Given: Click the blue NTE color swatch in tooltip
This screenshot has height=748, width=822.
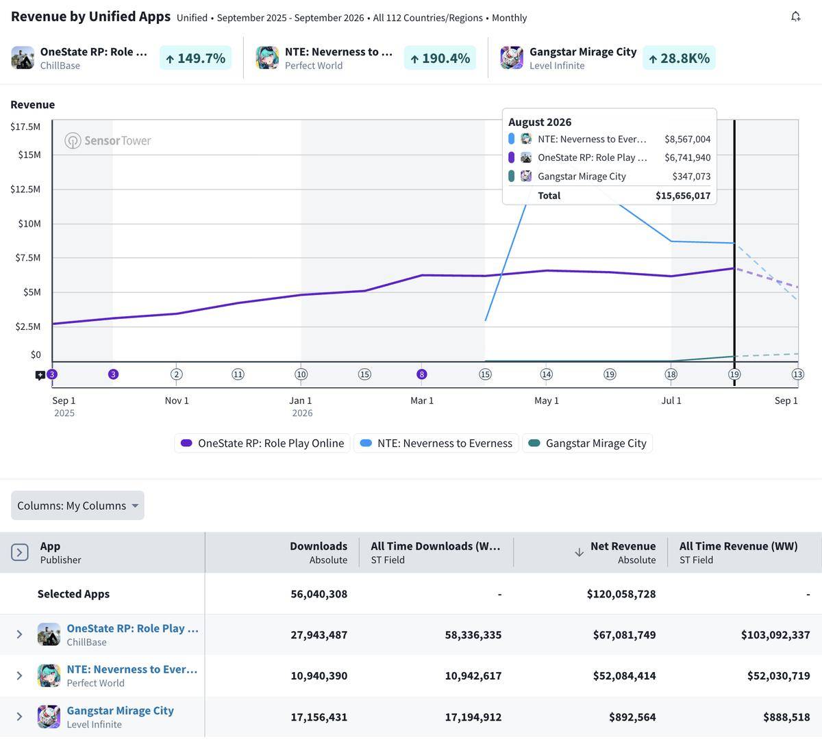Looking at the screenshot, I should (x=511, y=139).
